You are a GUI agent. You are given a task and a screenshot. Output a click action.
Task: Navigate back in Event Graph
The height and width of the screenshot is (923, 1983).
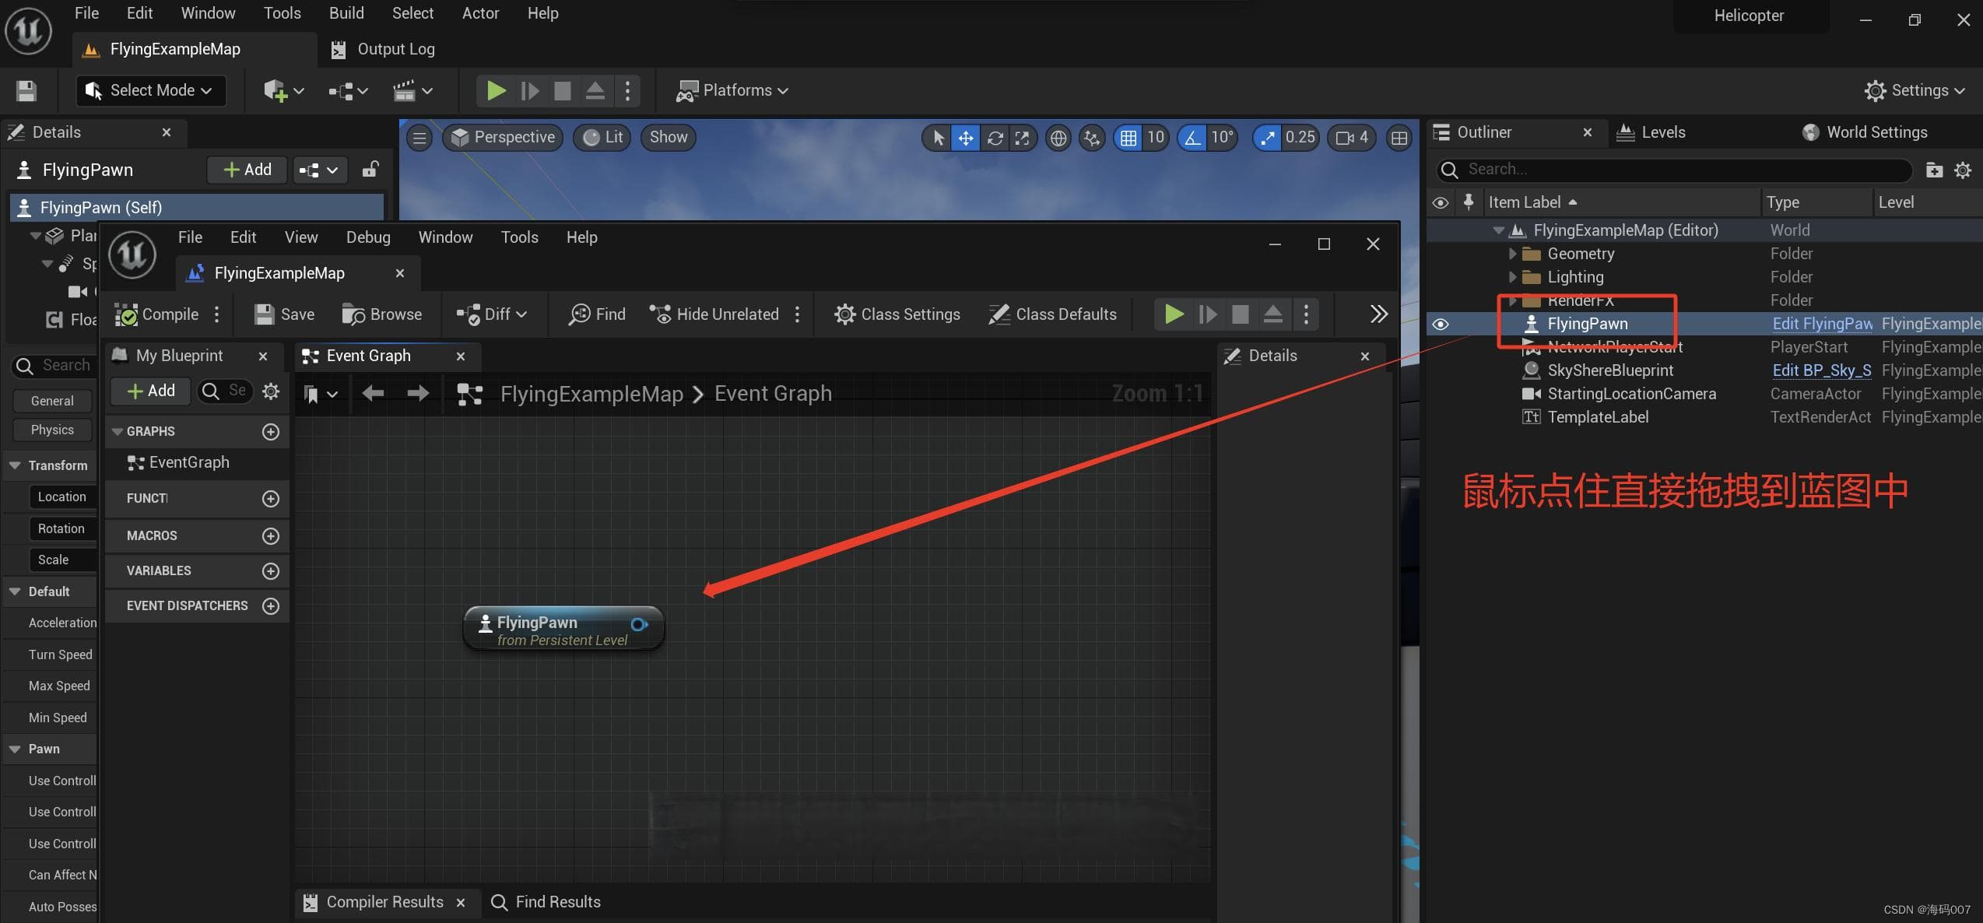pos(373,394)
